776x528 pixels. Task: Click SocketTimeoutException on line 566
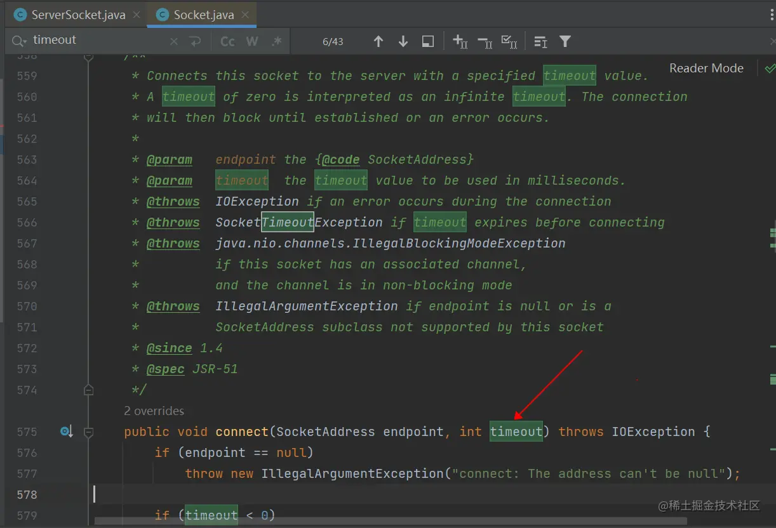tap(299, 222)
